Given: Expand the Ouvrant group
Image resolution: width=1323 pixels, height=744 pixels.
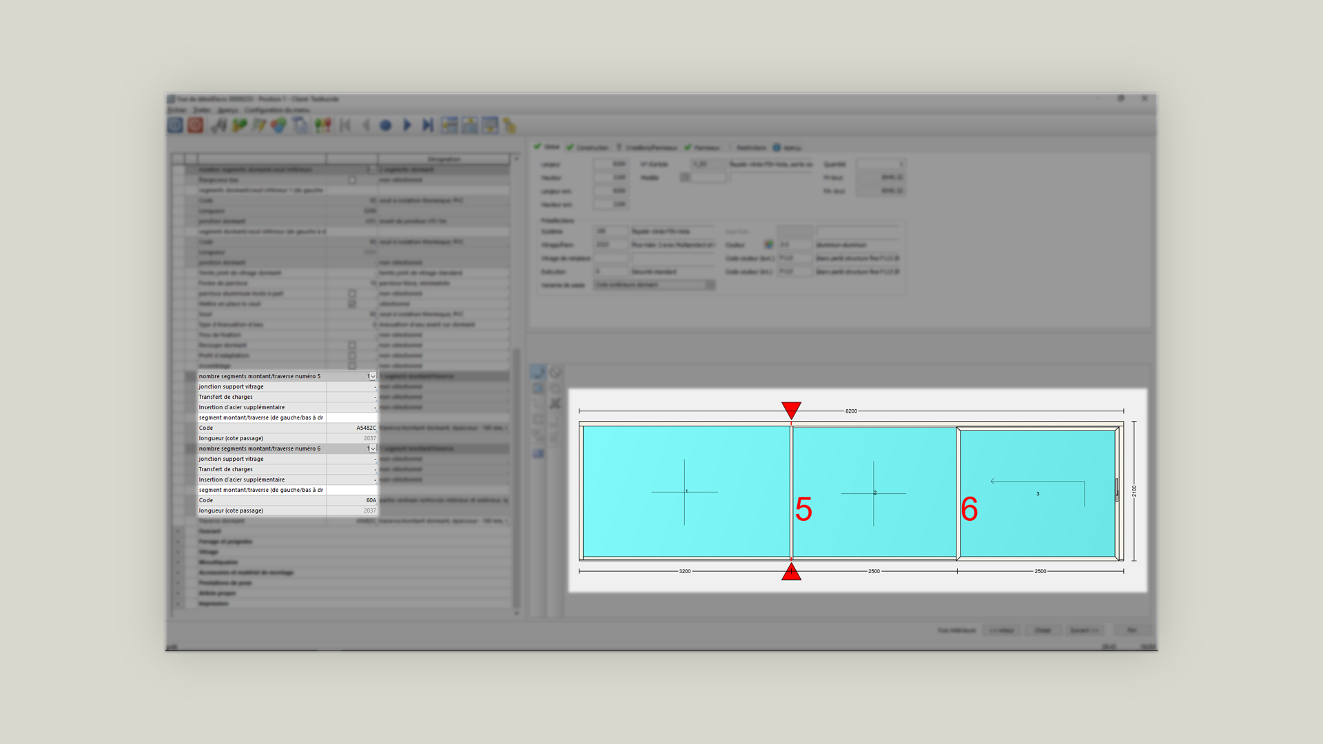Looking at the screenshot, I should (178, 531).
